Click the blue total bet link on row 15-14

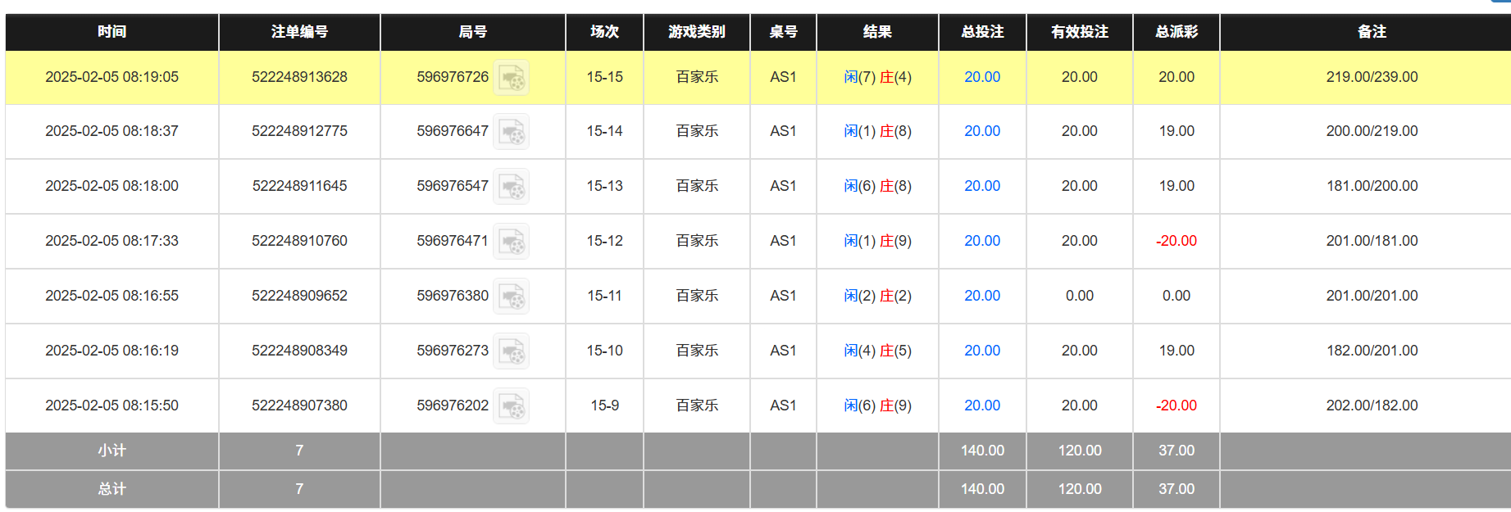click(x=981, y=131)
